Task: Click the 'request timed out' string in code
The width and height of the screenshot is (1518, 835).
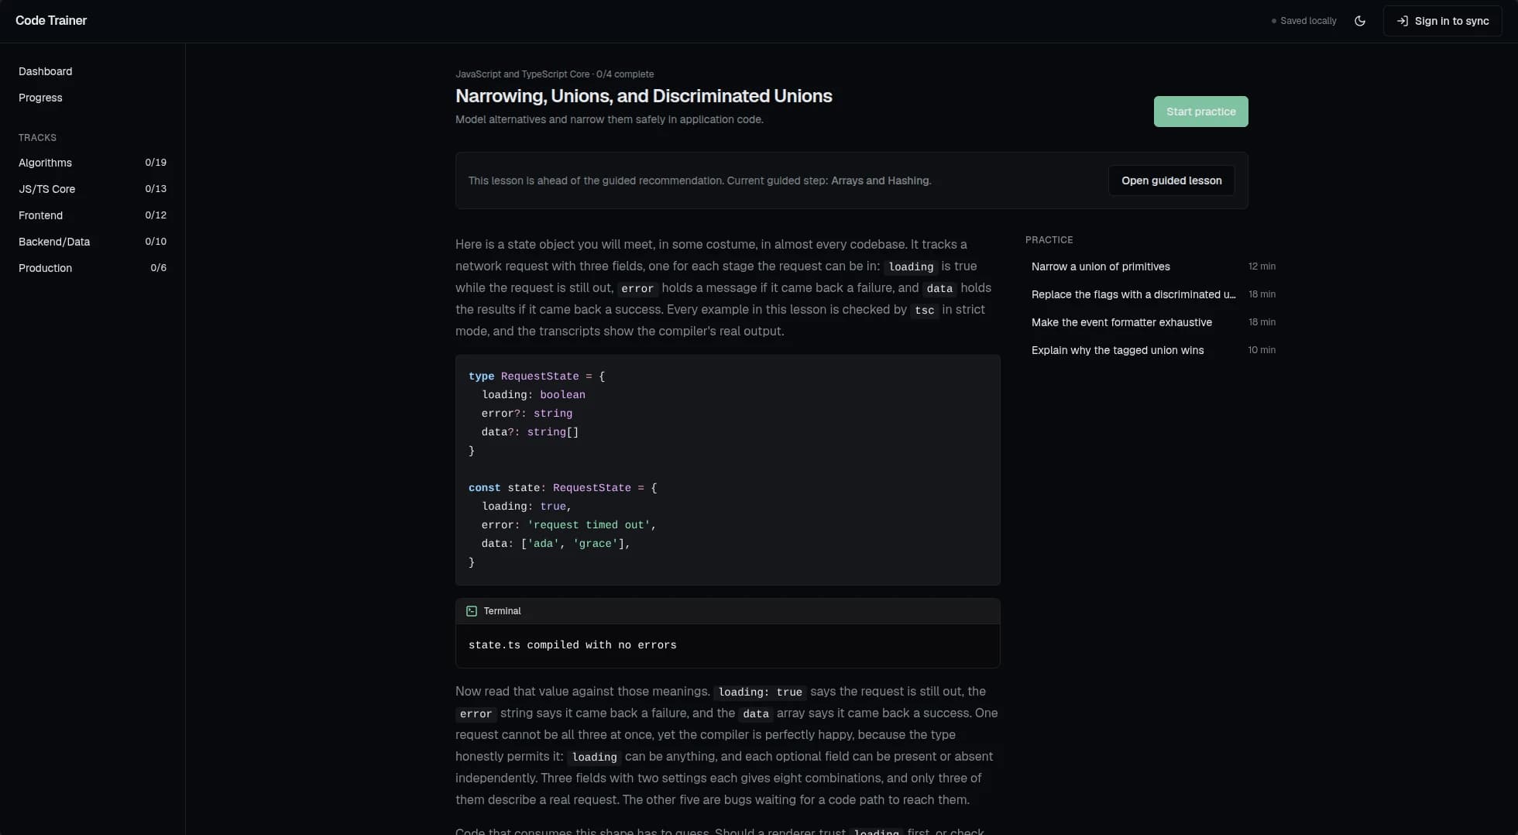Action: [x=589, y=525]
